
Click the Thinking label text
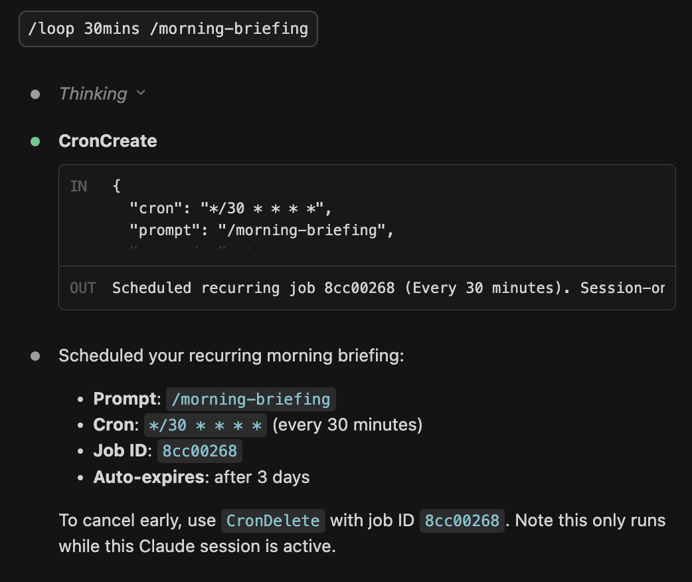coord(93,94)
